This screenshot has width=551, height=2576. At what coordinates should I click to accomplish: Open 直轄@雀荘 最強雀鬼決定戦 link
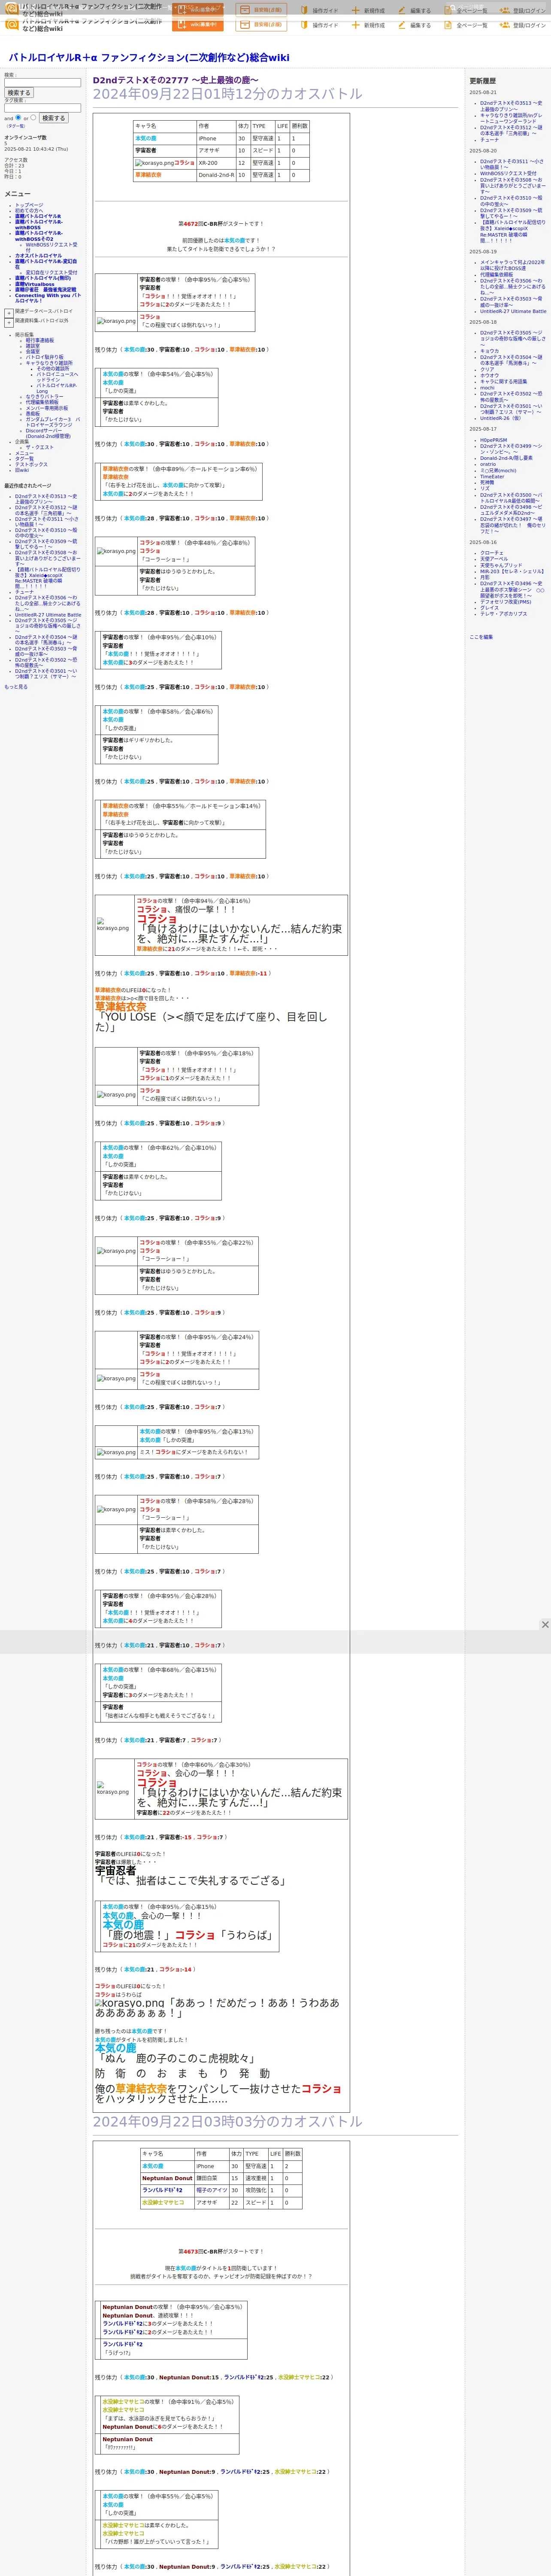(x=45, y=290)
